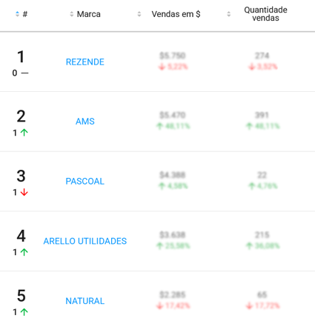Sort by rank number column icon
315x324 pixels.
17,14
